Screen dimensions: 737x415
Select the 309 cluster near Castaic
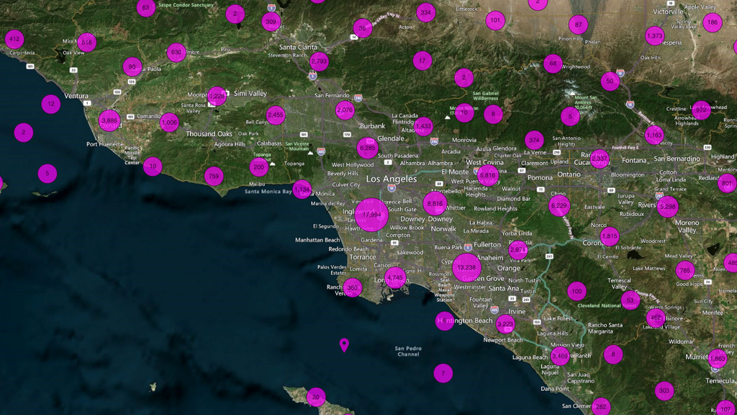pyautogui.click(x=271, y=22)
